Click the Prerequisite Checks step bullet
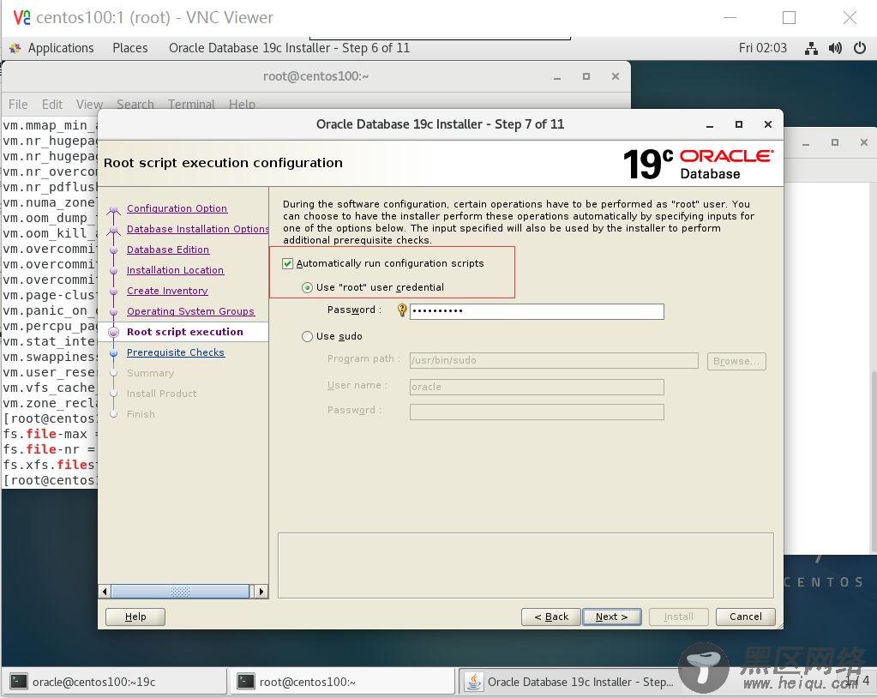 [x=113, y=353]
